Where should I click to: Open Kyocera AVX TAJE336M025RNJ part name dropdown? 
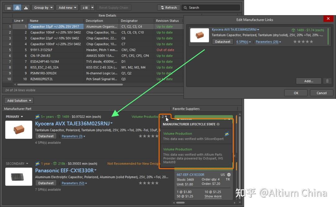click(x=111, y=123)
